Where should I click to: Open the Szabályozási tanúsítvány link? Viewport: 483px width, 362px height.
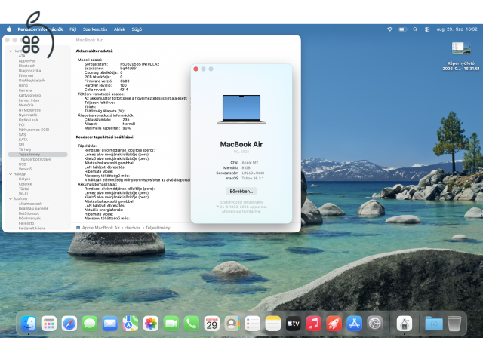click(x=241, y=202)
